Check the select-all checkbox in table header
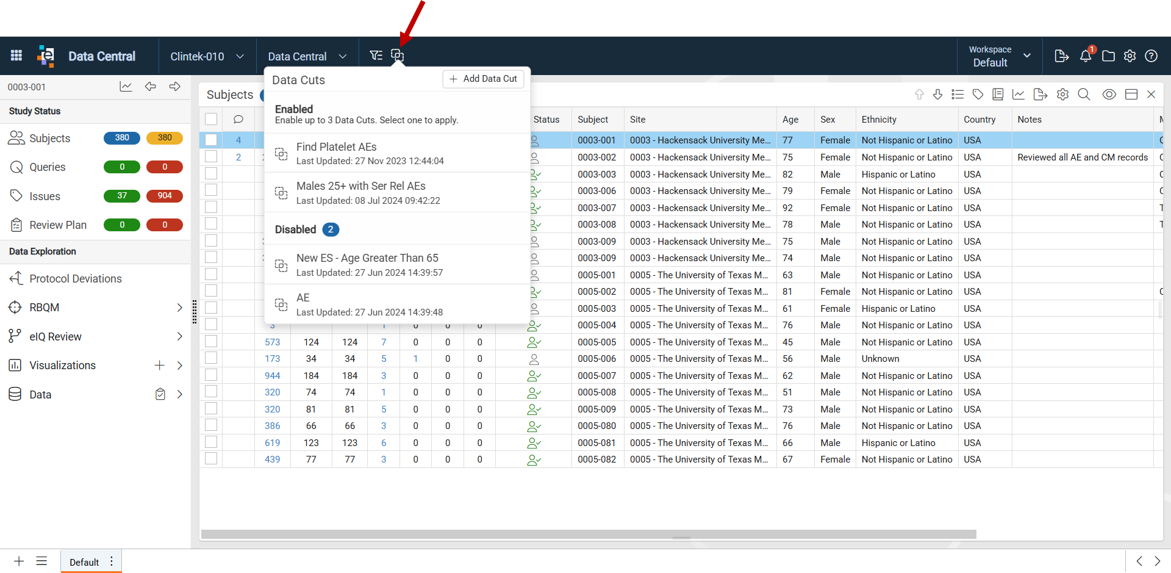The image size is (1171, 573). tap(211, 119)
